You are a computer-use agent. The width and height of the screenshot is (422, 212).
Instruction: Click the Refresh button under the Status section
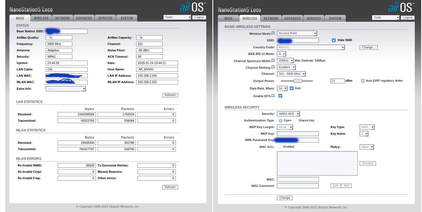click(x=170, y=95)
